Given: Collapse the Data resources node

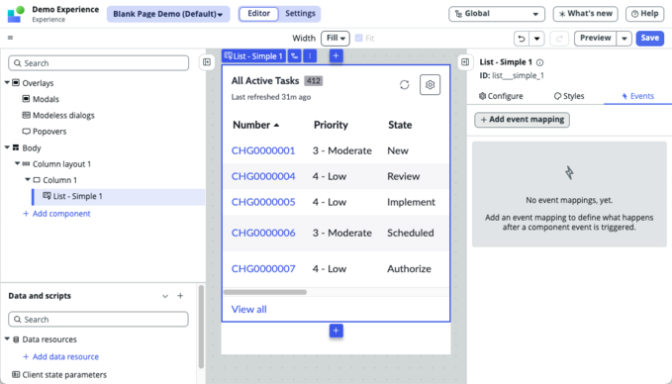Looking at the screenshot, I should coord(7,338).
